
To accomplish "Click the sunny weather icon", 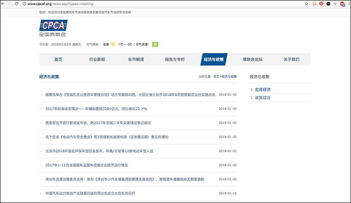I will pos(113,44).
